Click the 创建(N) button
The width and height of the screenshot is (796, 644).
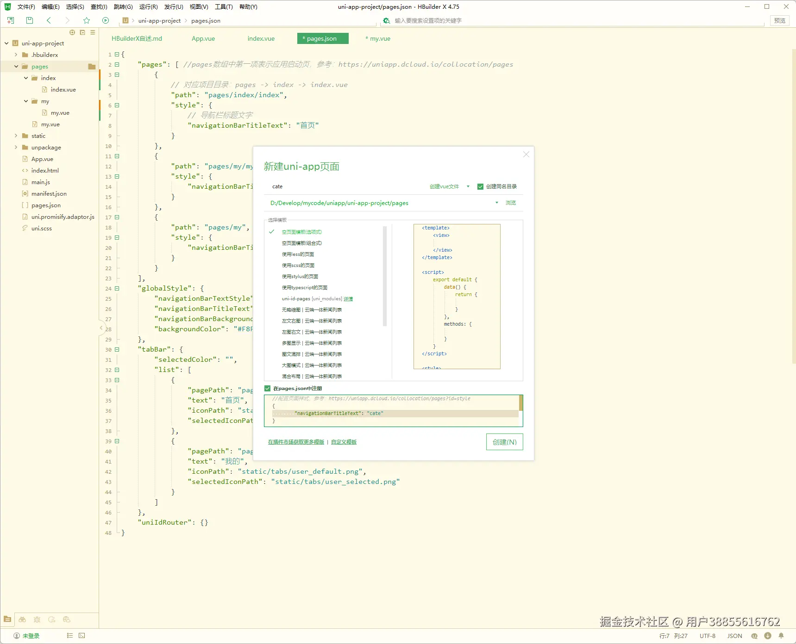504,442
